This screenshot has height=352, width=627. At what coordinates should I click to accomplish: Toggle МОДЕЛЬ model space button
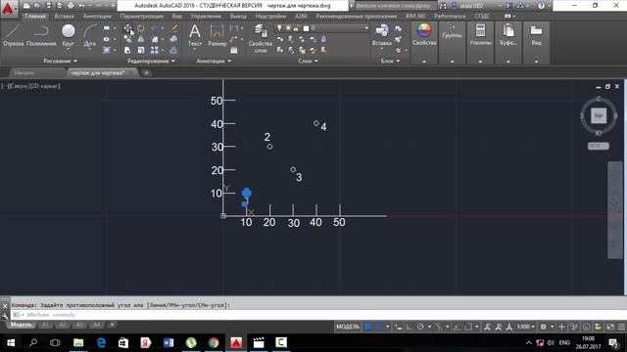coord(348,327)
